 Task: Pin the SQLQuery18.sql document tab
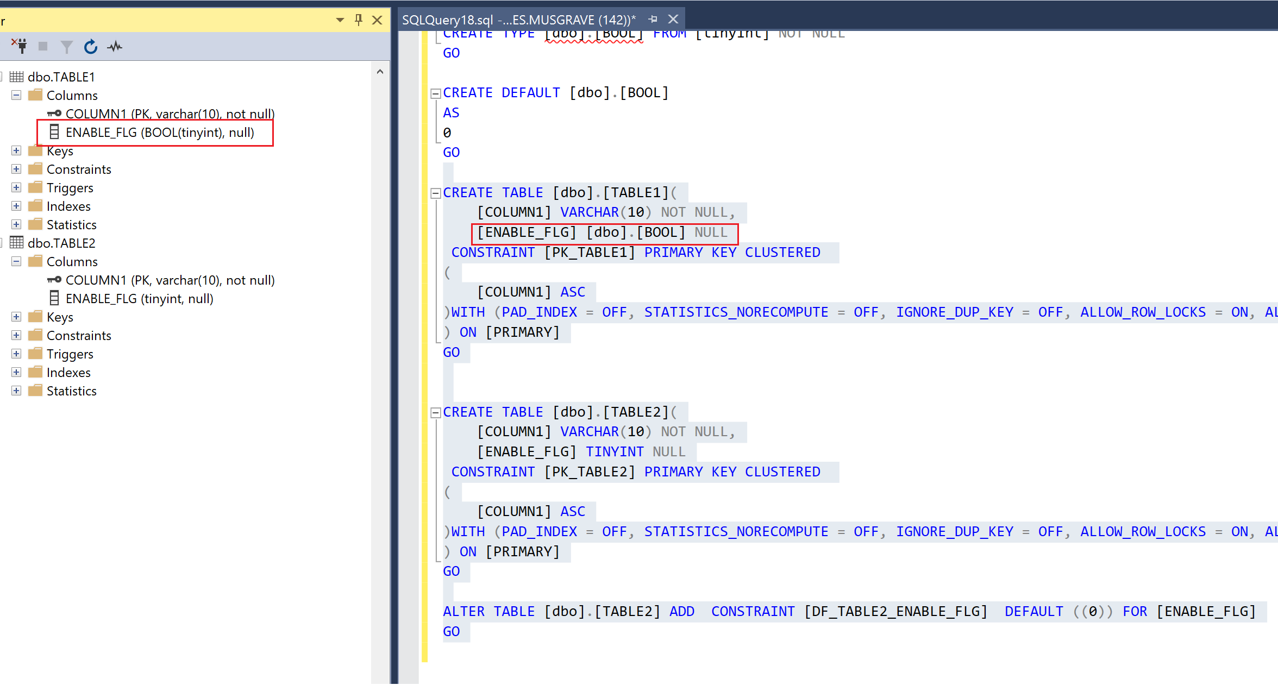pyautogui.click(x=653, y=19)
